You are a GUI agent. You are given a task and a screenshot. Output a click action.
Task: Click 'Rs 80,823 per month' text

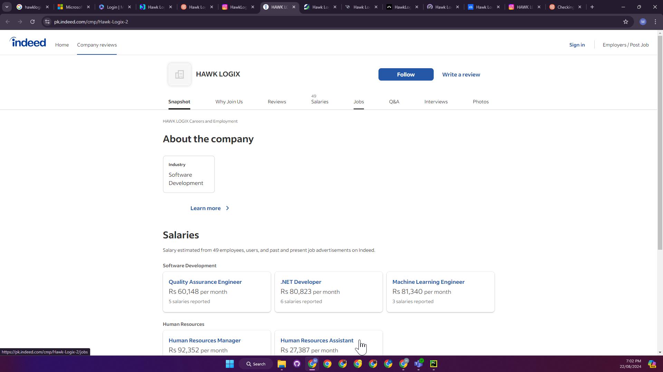[x=310, y=291]
